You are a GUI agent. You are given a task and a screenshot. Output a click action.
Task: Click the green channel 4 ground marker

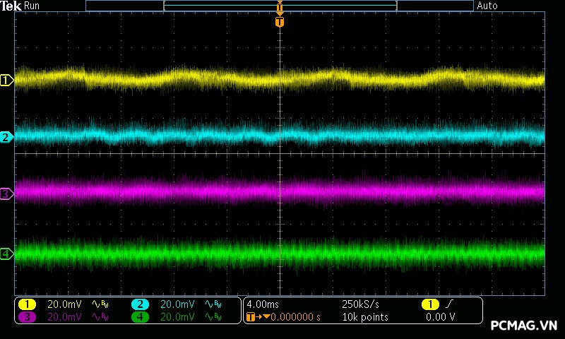[x=7, y=254]
